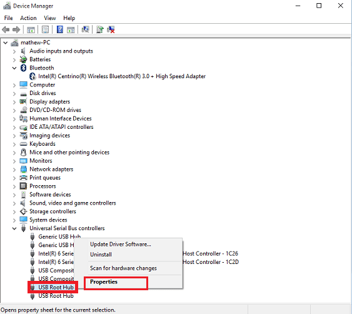Click the Storage controllers icon
This screenshot has height=314, width=352.
23,211
